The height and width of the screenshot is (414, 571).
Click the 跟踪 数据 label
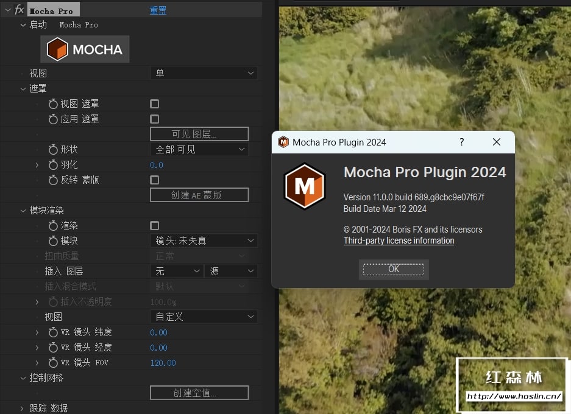point(48,408)
